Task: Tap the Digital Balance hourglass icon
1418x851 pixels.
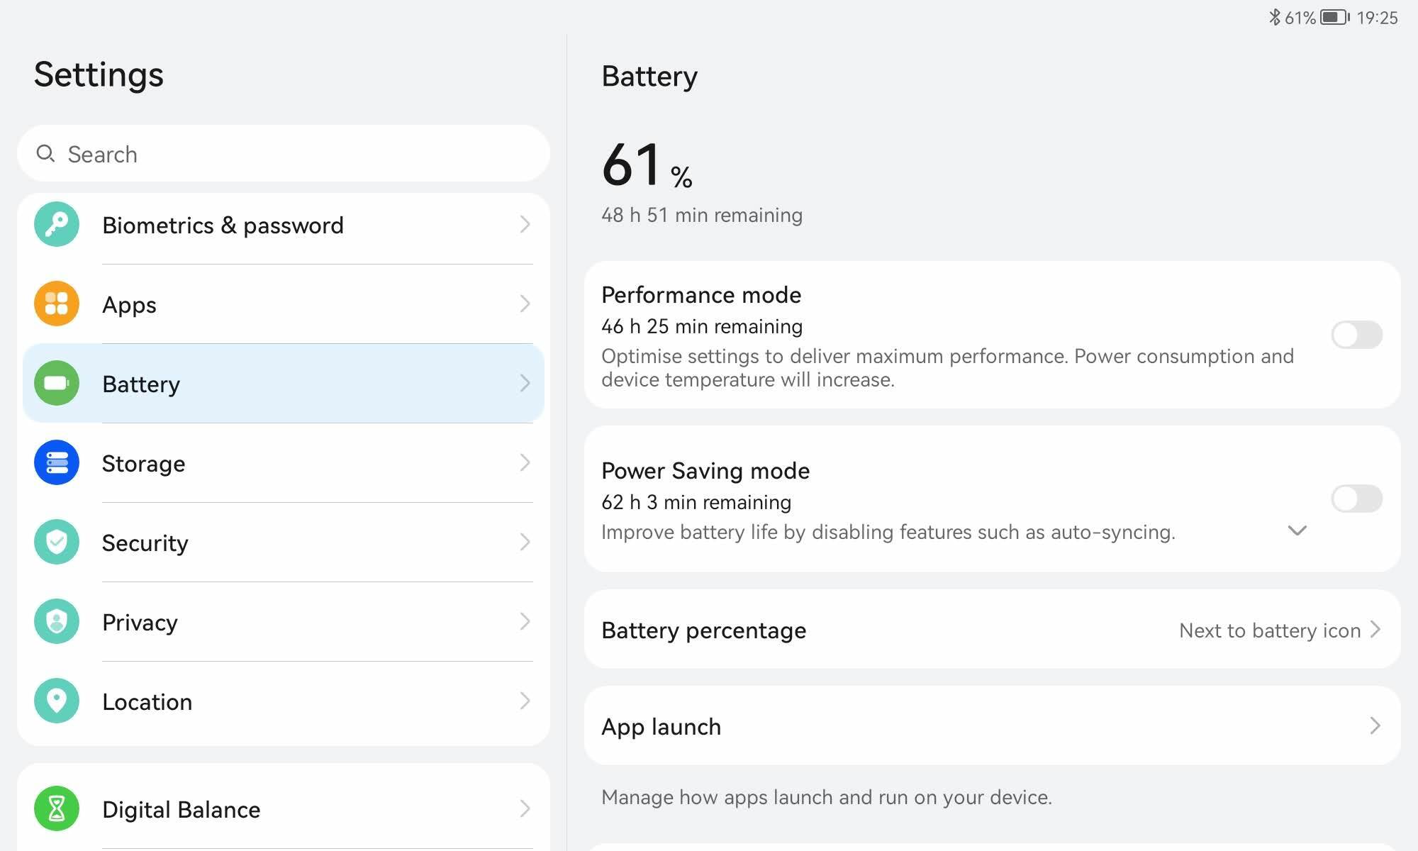Action: pos(57,809)
